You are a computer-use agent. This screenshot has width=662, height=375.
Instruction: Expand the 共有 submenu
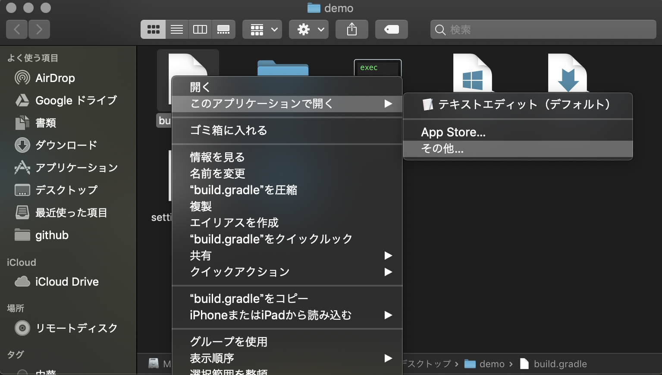tap(287, 255)
